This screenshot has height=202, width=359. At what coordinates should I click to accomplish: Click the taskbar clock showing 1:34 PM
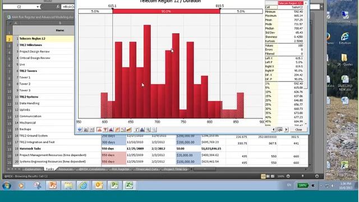click(x=346, y=186)
